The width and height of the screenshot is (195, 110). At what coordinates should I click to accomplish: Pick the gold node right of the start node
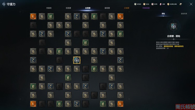(x=94, y=60)
